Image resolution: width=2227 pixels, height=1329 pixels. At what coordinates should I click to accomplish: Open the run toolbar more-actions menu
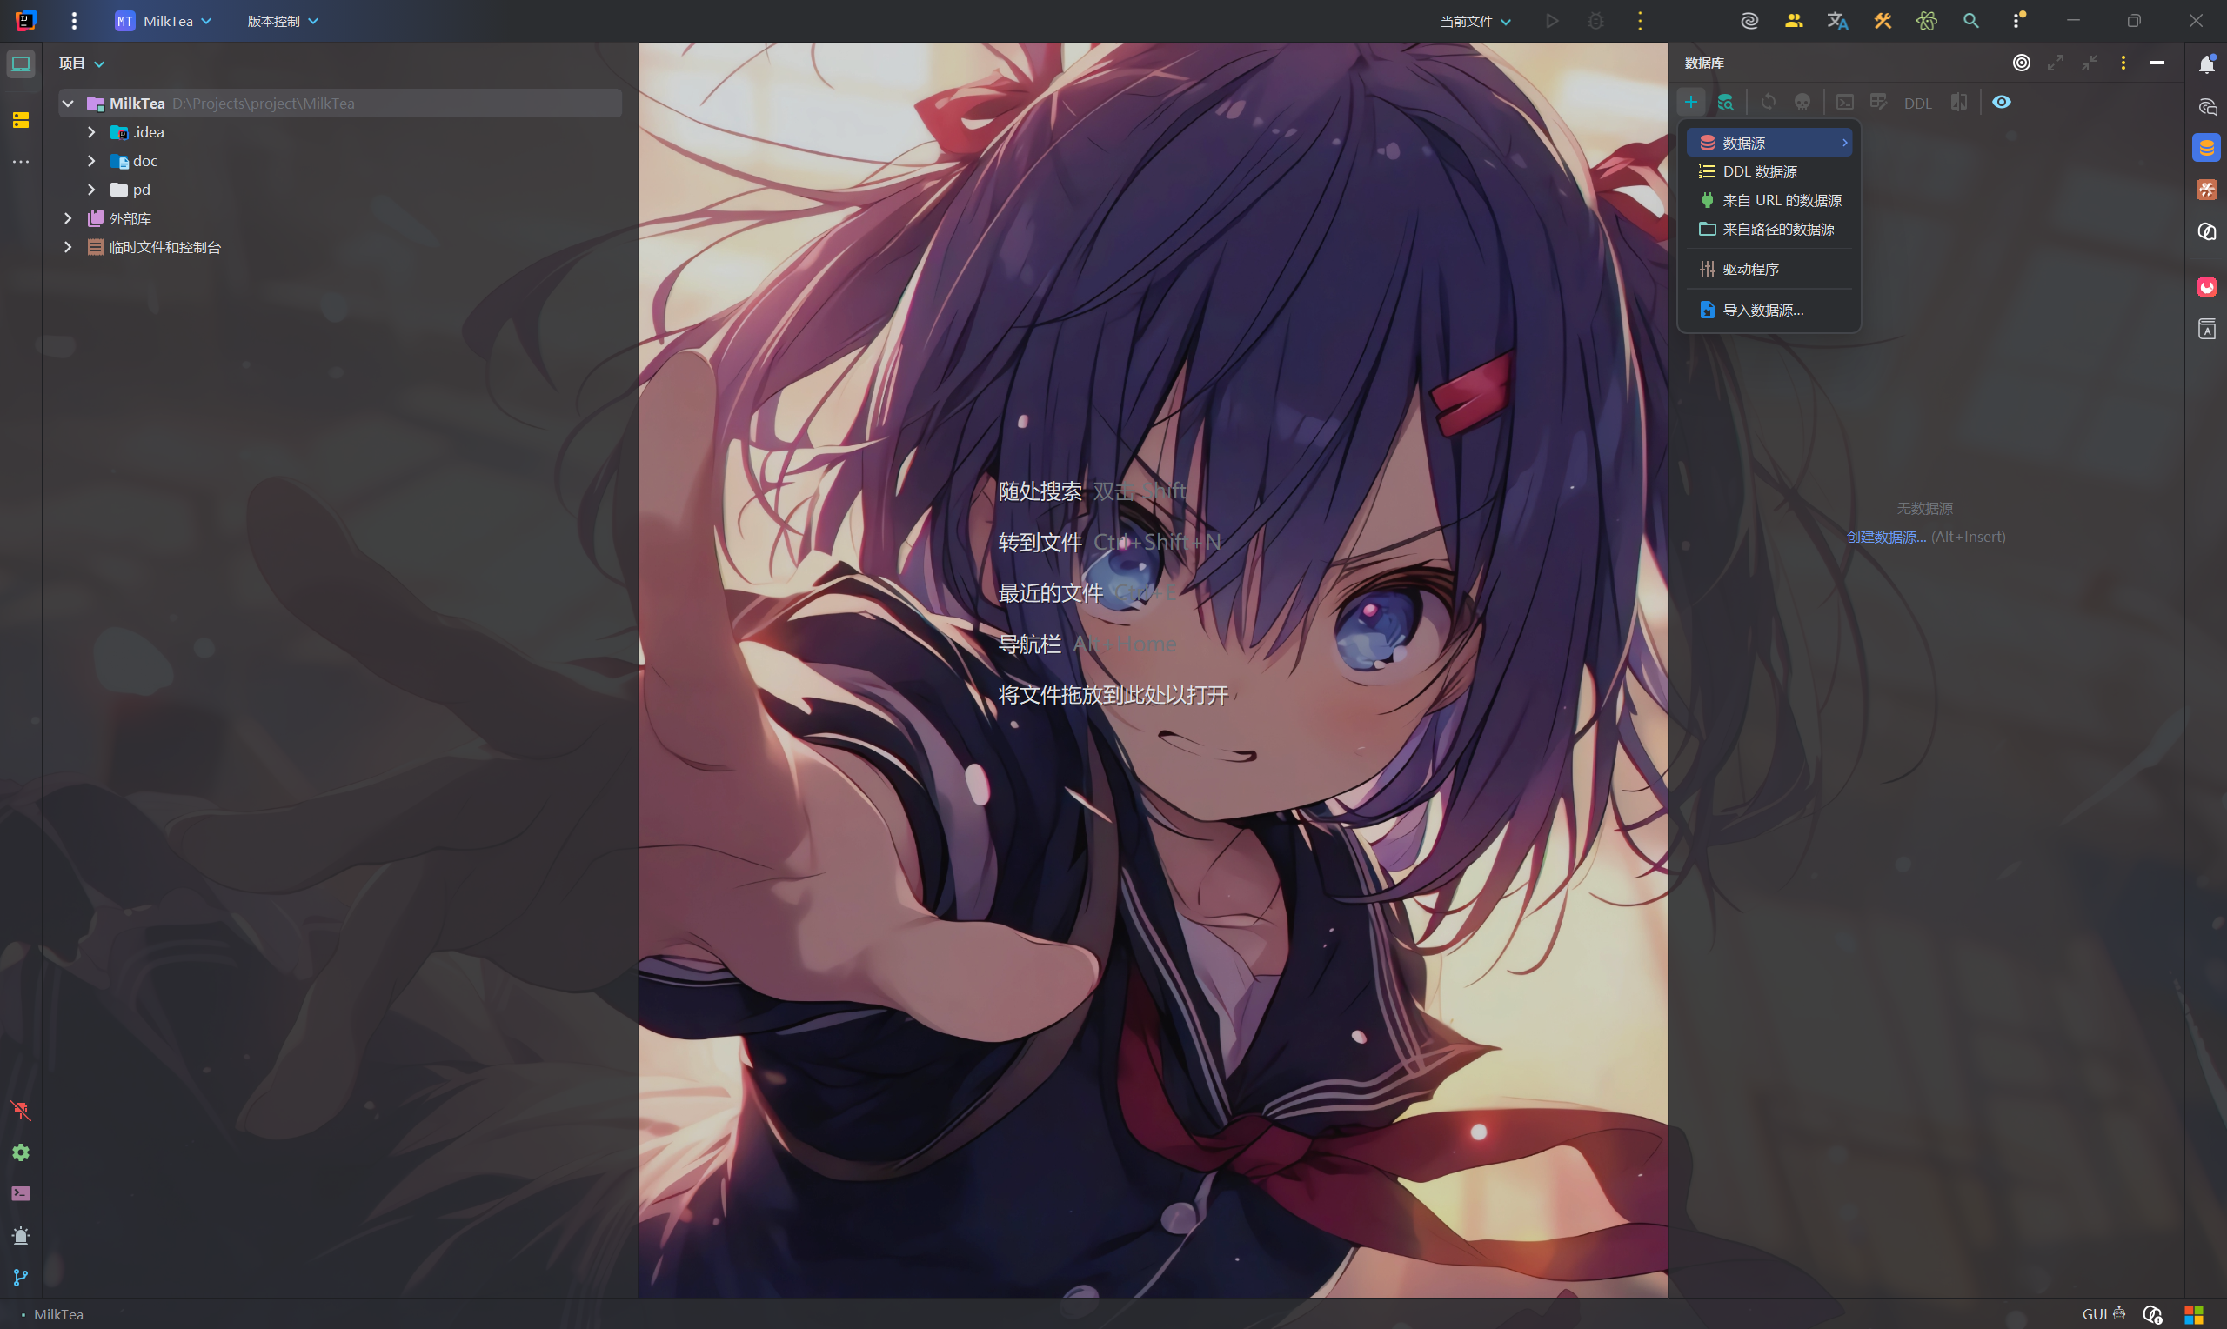point(1640,21)
